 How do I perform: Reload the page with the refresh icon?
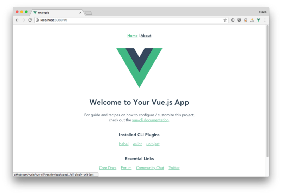(30, 20)
